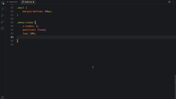Open the Search view icon

[2, 9]
